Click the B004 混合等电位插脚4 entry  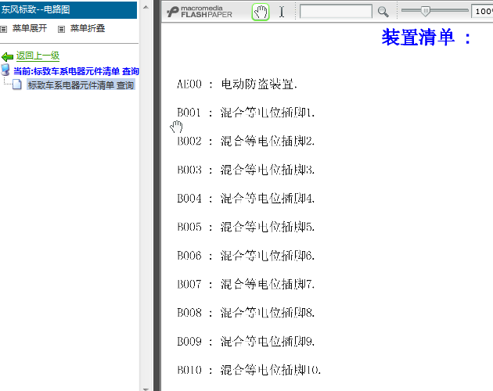click(246, 199)
